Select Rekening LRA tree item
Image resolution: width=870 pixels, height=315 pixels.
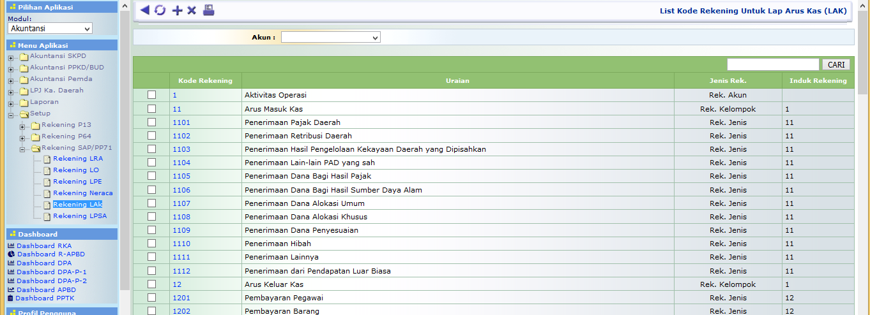click(x=77, y=159)
